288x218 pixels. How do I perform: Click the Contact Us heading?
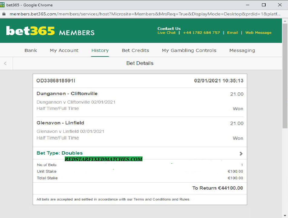click(x=169, y=29)
